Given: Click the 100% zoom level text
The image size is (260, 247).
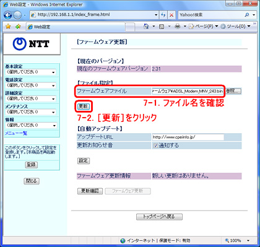Looking at the screenshot, I should point(235,241).
